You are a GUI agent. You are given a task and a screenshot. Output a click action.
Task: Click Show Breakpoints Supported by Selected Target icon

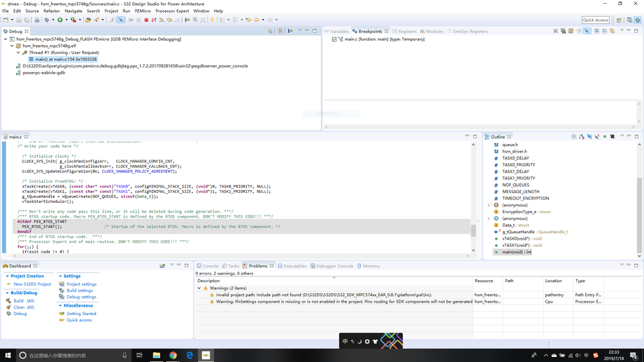pyautogui.click(x=571, y=31)
